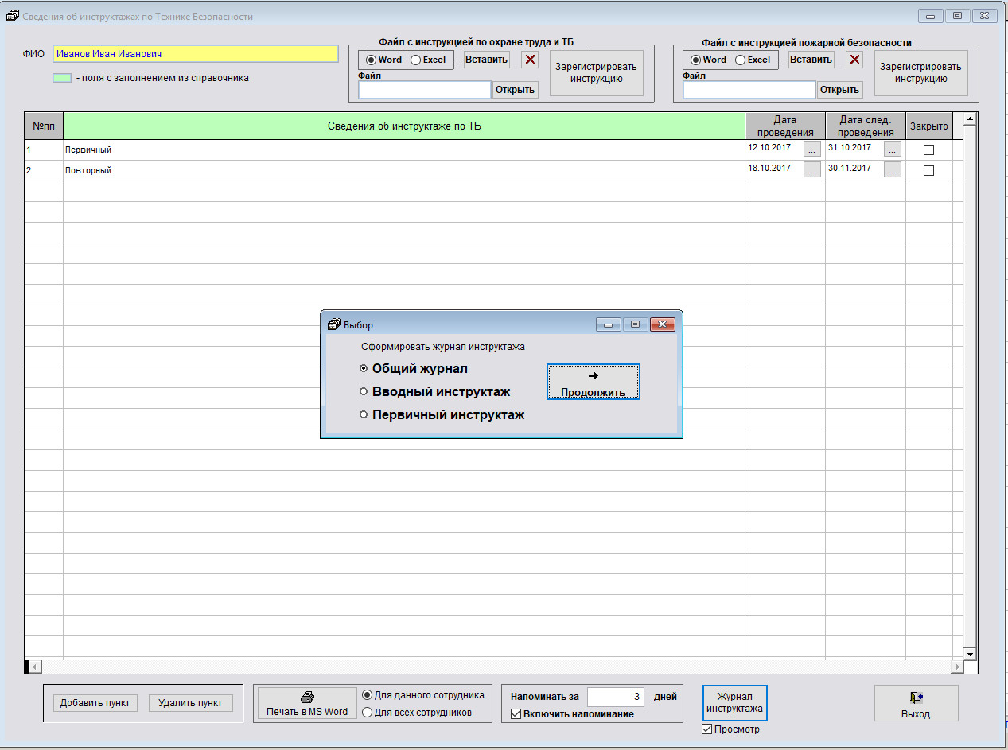Click the red X in fire safety file group
This screenshot has width=1008, height=750.
tap(854, 60)
